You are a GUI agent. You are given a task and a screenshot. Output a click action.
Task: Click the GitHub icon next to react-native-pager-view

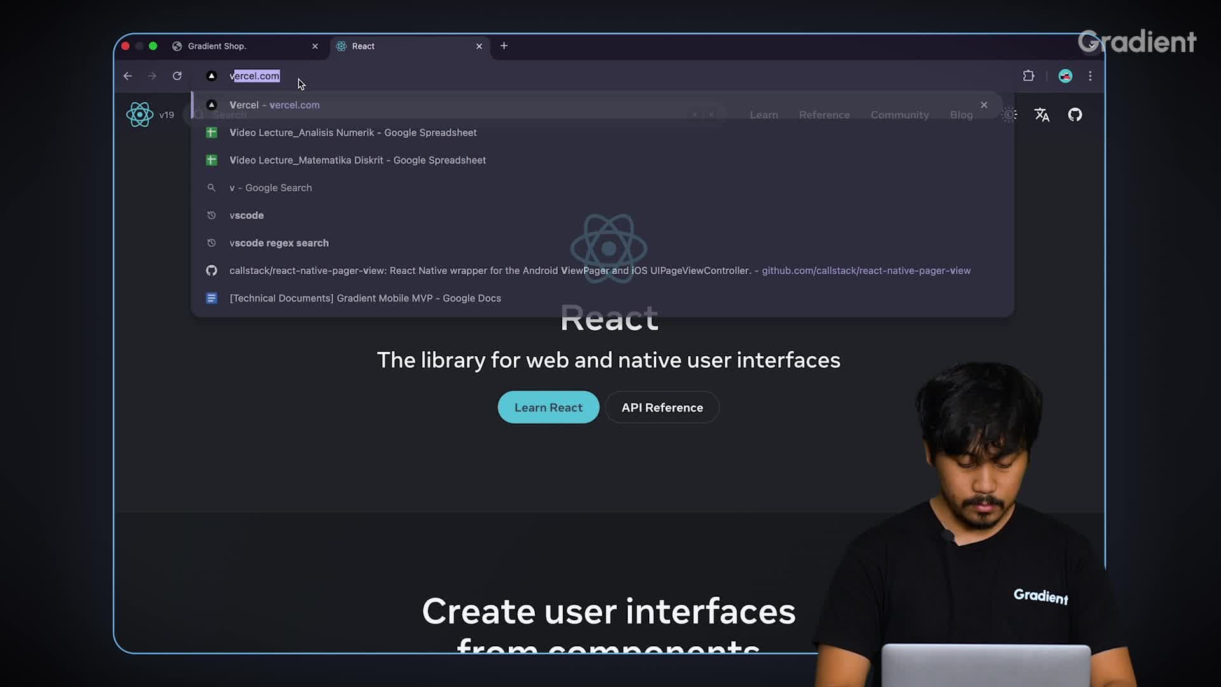click(x=211, y=270)
